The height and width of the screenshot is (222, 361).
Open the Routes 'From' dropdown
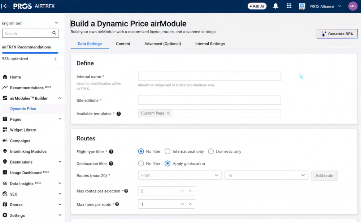(x=180, y=176)
